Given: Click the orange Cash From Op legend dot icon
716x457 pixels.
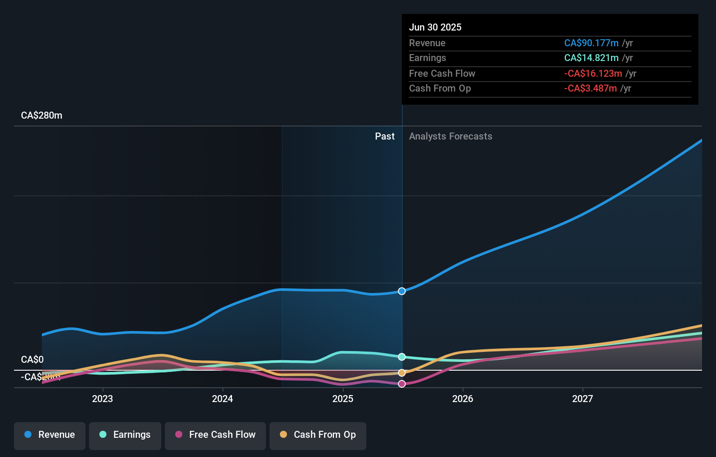Looking at the screenshot, I should [283, 435].
